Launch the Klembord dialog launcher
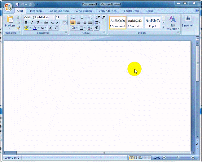202x162 pixels. point(20,33)
